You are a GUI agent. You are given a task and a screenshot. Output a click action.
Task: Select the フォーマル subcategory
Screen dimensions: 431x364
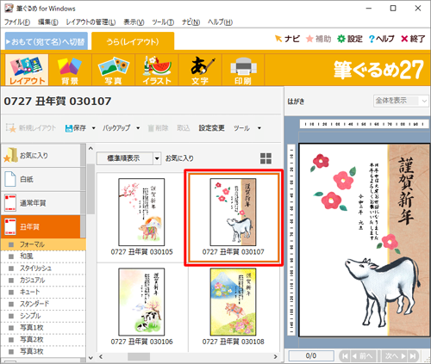point(43,244)
